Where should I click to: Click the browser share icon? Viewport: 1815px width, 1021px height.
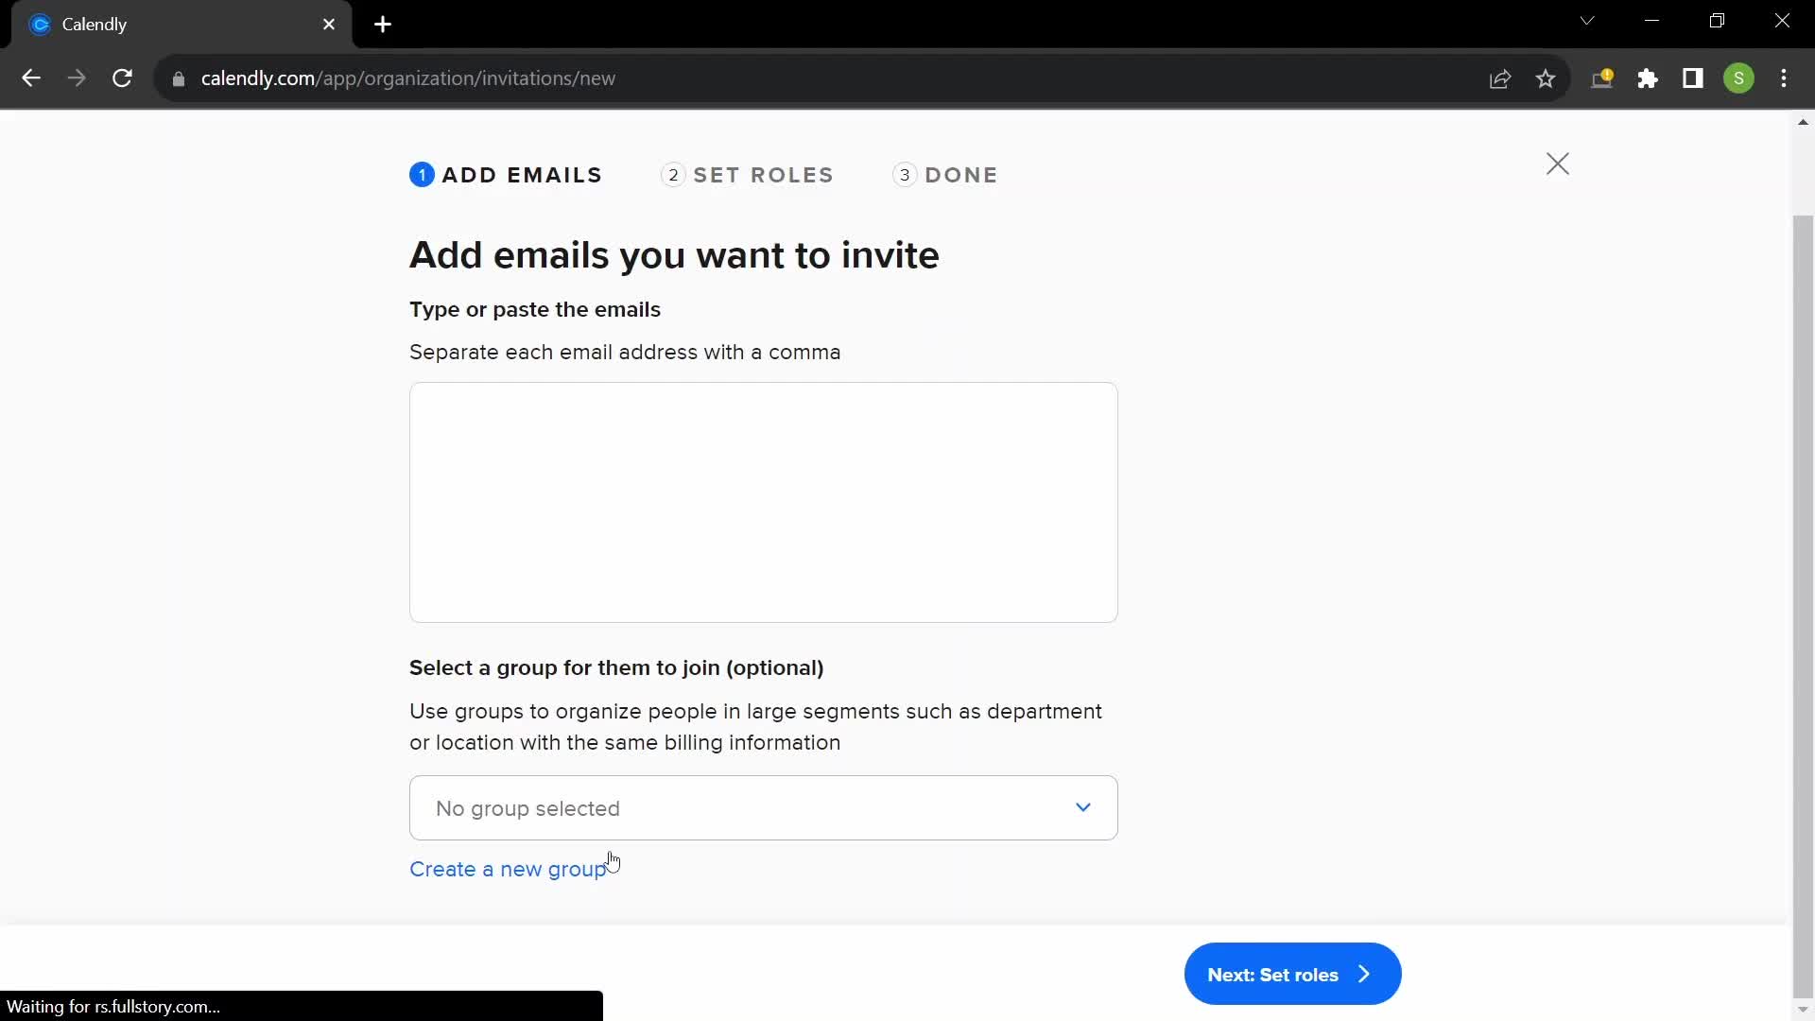(x=1499, y=78)
